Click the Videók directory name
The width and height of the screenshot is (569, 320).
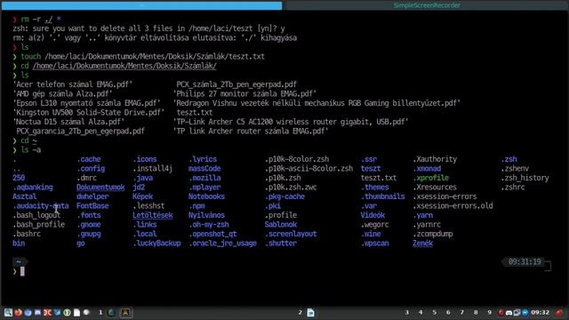373,215
